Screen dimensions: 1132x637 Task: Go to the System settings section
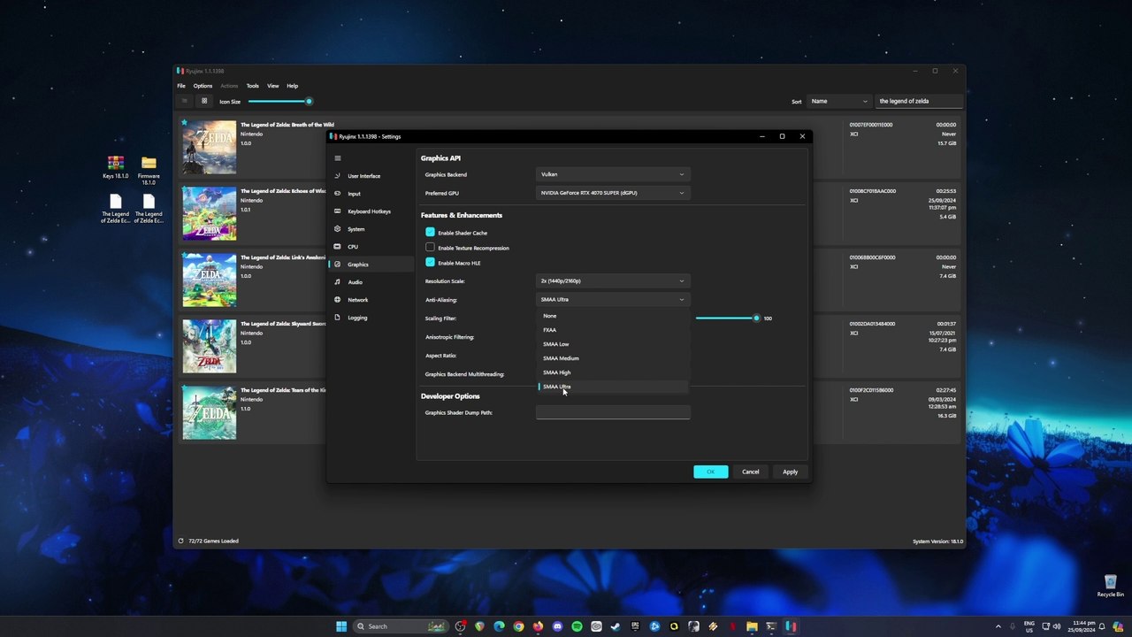(x=356, y=229)
